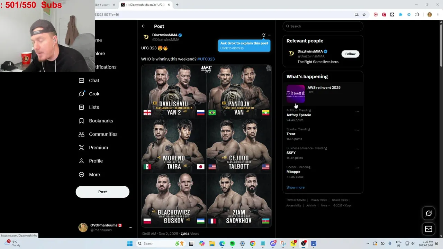Go back with the Post arrow
The width and height of the screenshot is (443, 249).
[143, 26]
